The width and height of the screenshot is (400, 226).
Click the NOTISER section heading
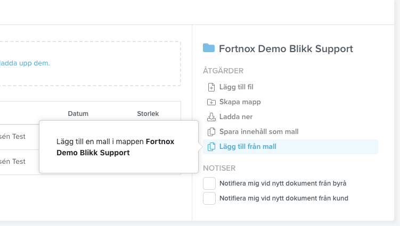tap(219, 168)
